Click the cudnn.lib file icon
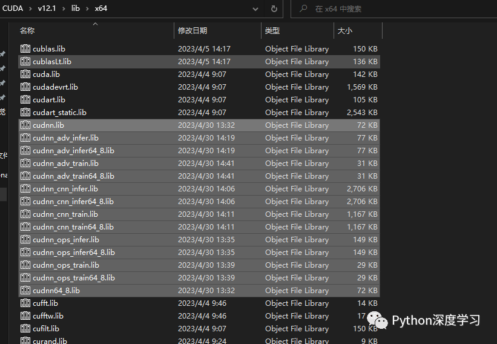This screenshot has height=344, width=497. (25, 125)
